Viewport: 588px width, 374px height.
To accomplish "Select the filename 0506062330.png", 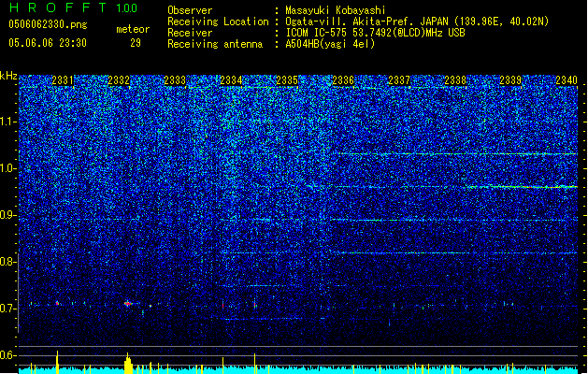I will (48, 24).
